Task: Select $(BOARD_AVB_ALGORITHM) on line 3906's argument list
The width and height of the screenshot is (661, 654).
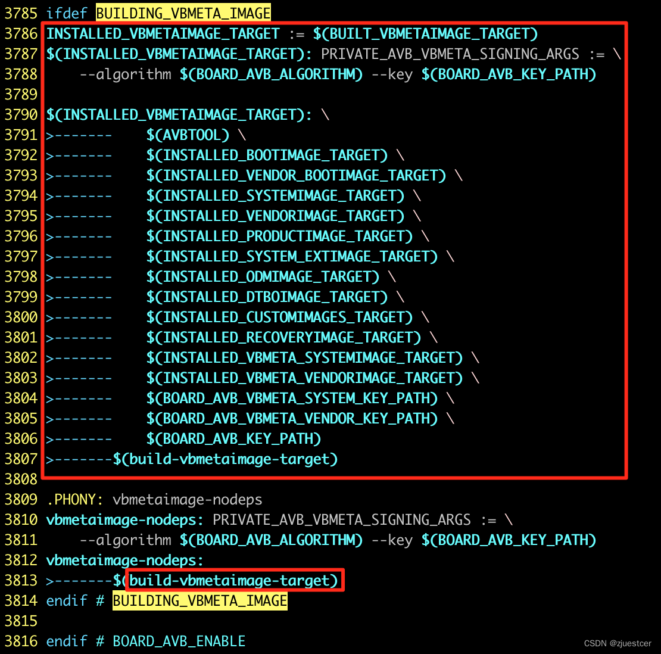Action: [x=271, y=540]
